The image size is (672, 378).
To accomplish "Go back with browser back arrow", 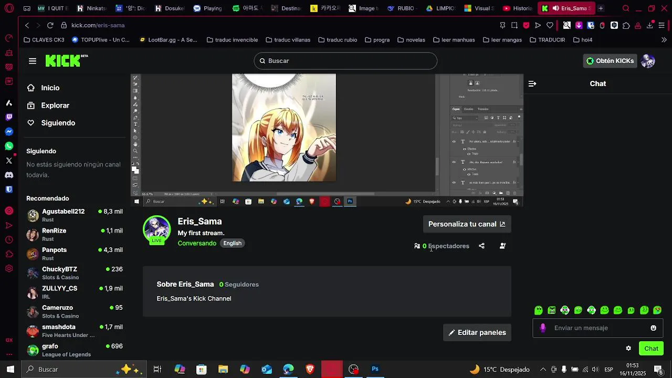I will [x=27, y=25].
